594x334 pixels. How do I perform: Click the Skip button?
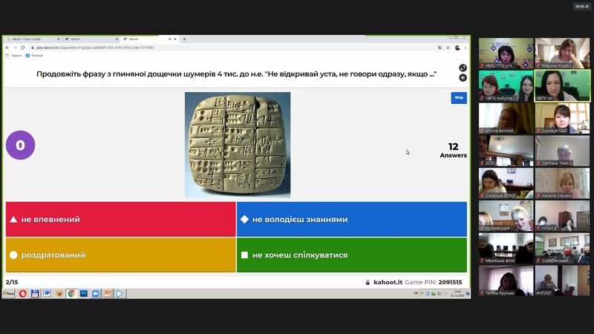[459, 97]
